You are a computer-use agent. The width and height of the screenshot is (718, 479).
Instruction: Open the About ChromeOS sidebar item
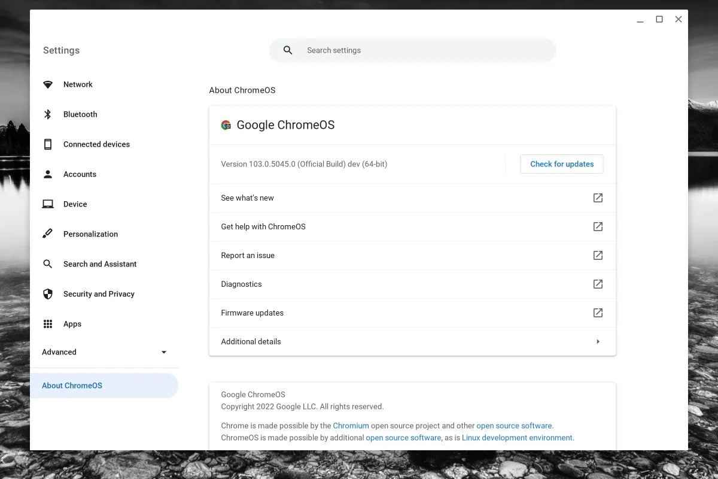click(72, 386)
